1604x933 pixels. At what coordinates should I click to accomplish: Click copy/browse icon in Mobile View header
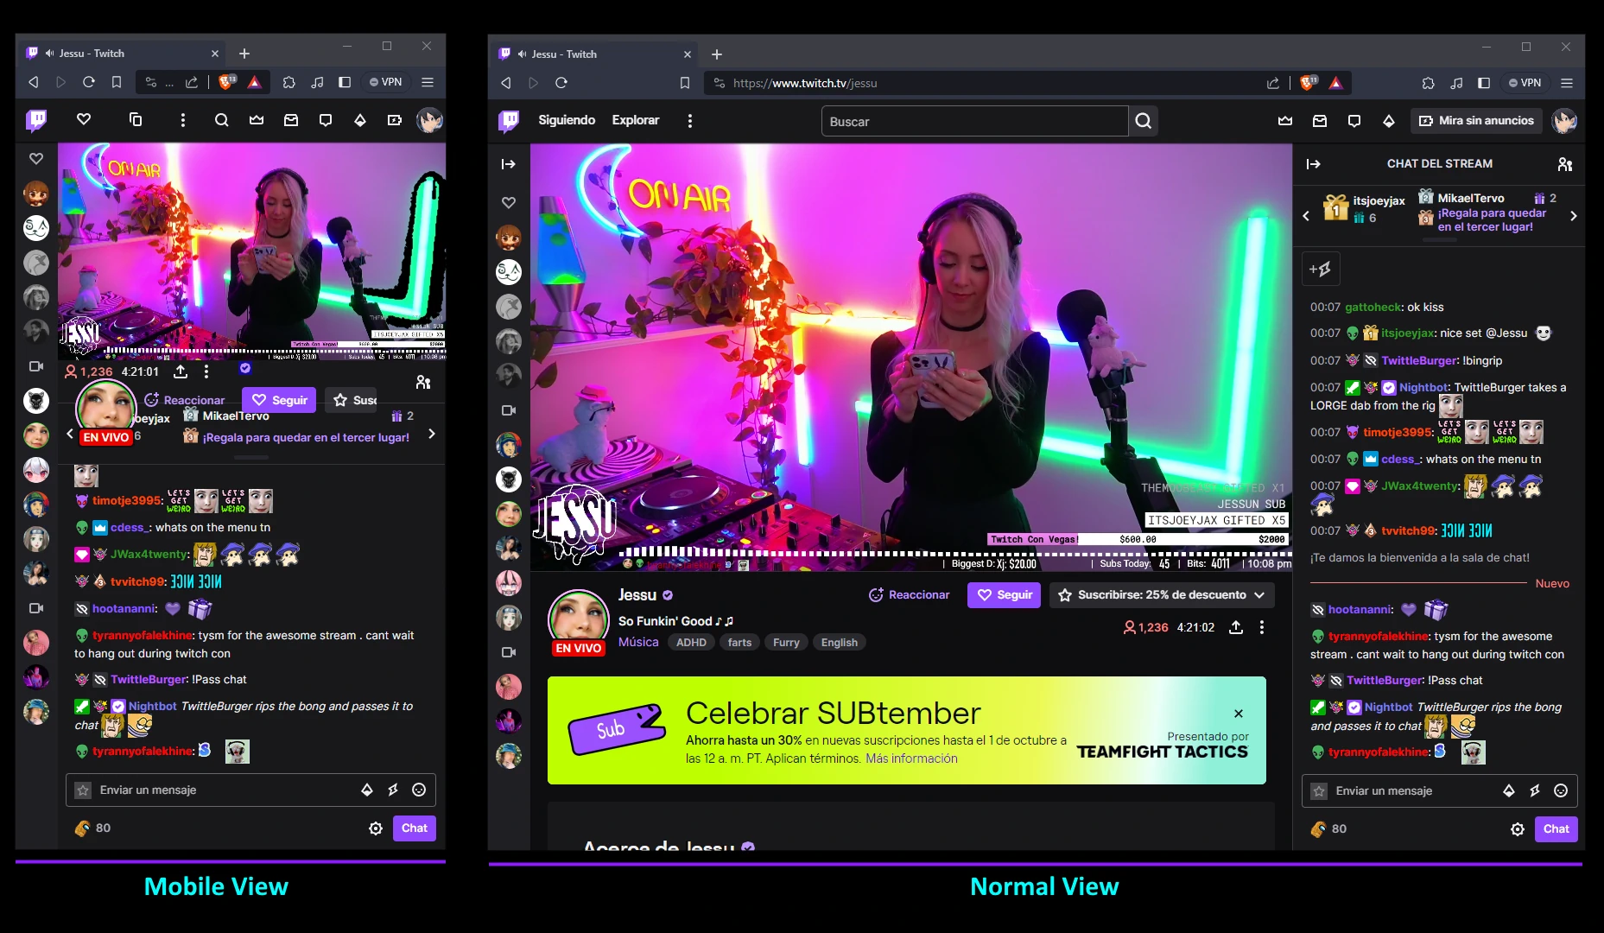coord(136,120)
